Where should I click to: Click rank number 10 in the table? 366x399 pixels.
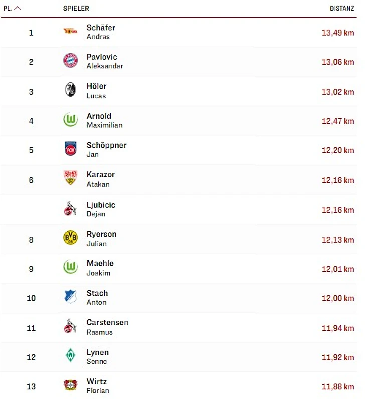[x=31, y=298]
